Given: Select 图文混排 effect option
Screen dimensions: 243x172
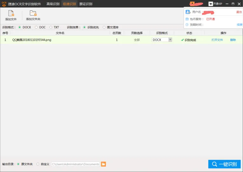Looking at the screenshot, I should coord(104,27).
